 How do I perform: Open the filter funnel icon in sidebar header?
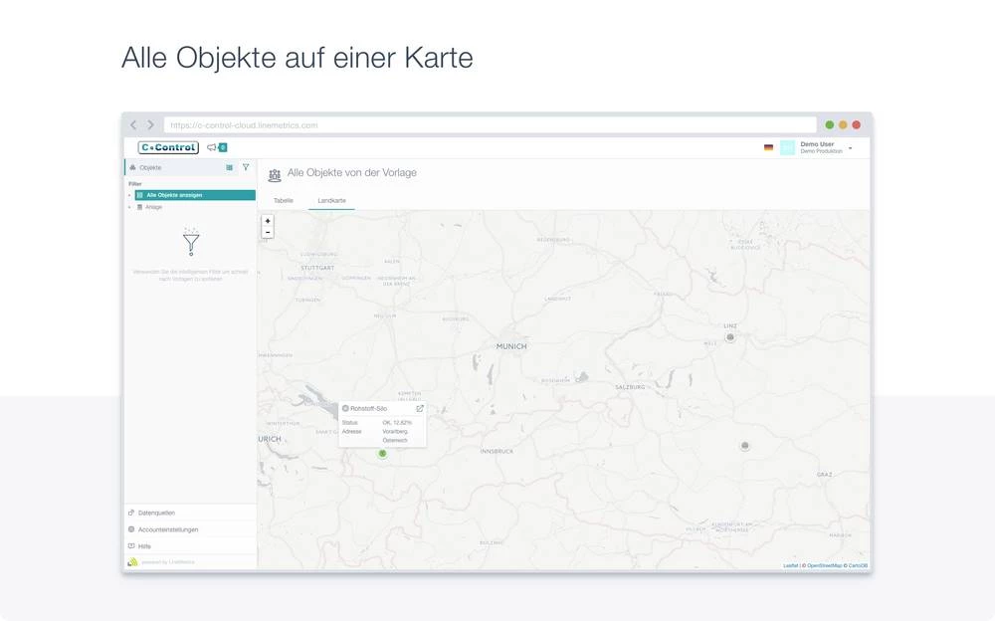click(x=246, y=167)
